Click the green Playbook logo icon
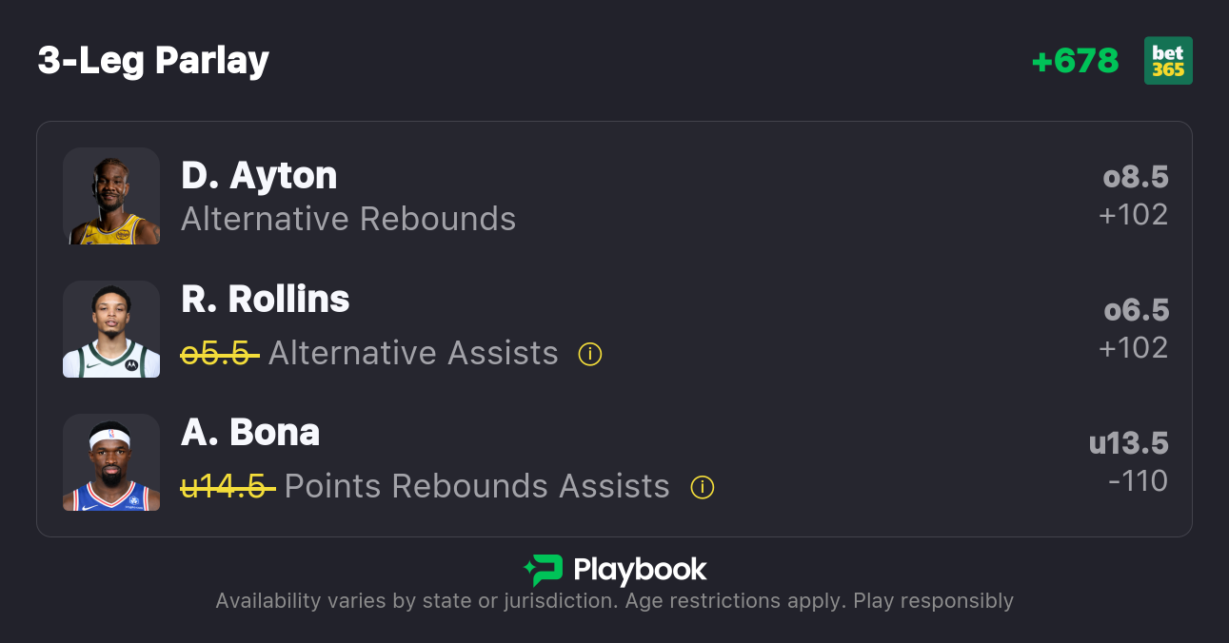Viewport: 1229px width, 643px height. [x=544, y=571]
